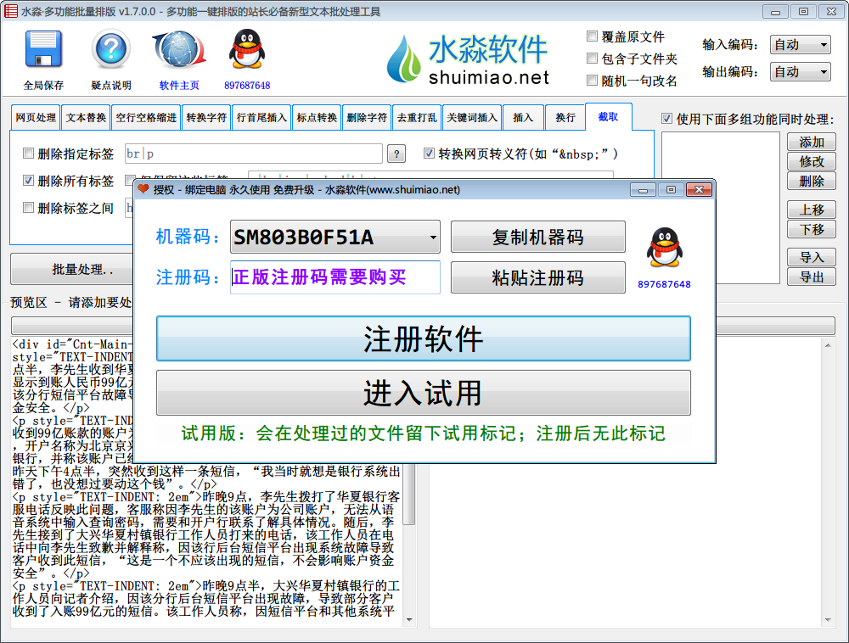Open the 关键词插入 tab

coord(471,117)
